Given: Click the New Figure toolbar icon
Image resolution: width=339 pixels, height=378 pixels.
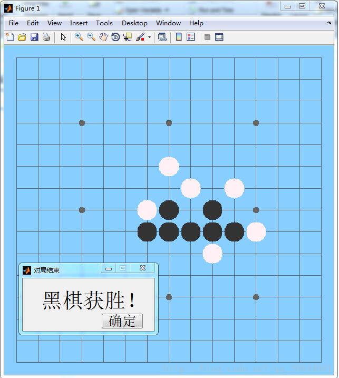Looking at the screenshot, I should tap(10, 37).
